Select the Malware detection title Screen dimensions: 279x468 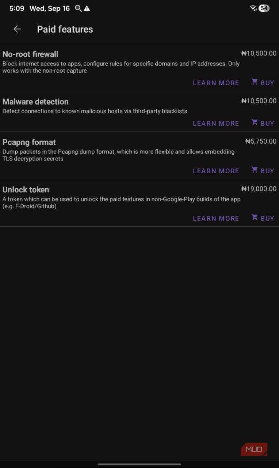tap(35, 102)
